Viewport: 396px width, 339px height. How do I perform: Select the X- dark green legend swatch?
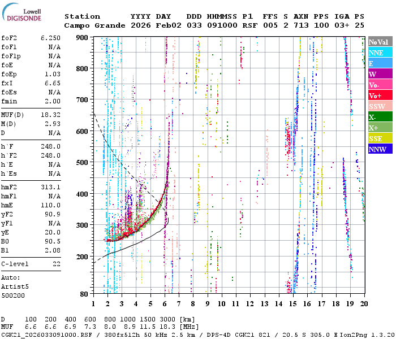pyautogui.click(x=380, y=117)
